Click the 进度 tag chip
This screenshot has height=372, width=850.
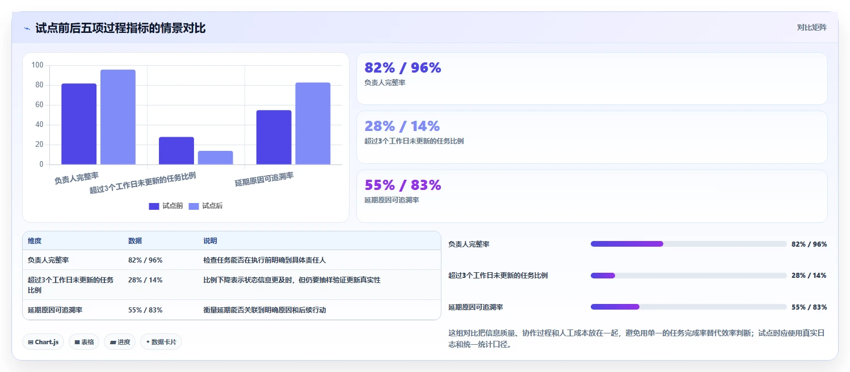120,342
